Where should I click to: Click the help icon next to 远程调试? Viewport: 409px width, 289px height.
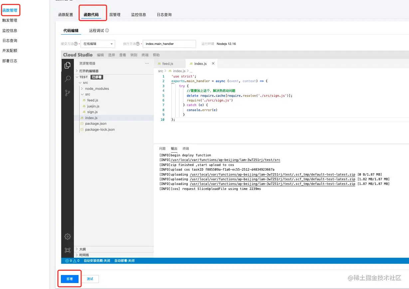pos(107,31)
